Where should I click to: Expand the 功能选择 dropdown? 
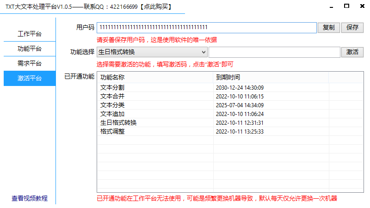pyautogui.click(x=152, y=52)
